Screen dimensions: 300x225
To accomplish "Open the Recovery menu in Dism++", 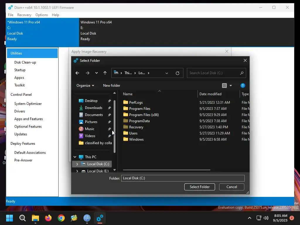I will pos(24,15).
